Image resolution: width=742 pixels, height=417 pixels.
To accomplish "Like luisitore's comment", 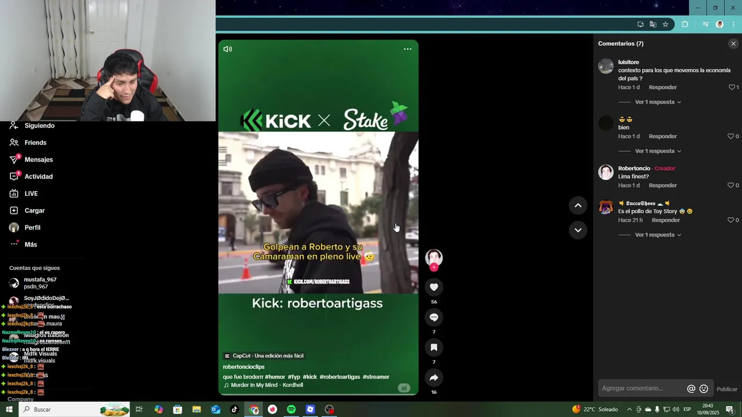I will (732, 87).
